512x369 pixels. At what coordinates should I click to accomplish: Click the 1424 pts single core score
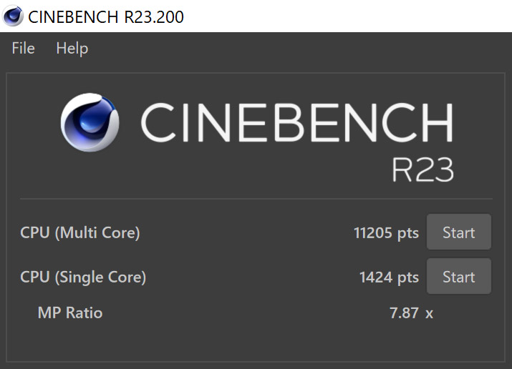coord(389,277)
